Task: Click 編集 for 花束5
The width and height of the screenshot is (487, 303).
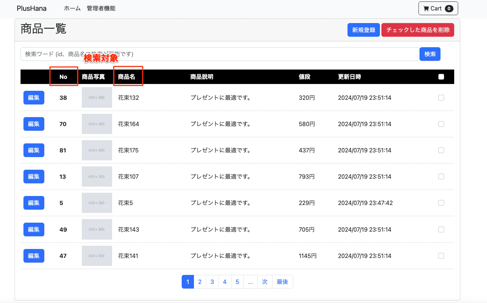Action: [34, 203]
